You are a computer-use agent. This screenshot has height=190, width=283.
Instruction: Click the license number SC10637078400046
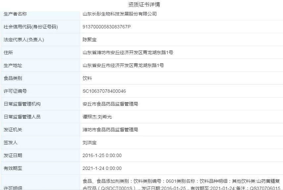(104, 91)
